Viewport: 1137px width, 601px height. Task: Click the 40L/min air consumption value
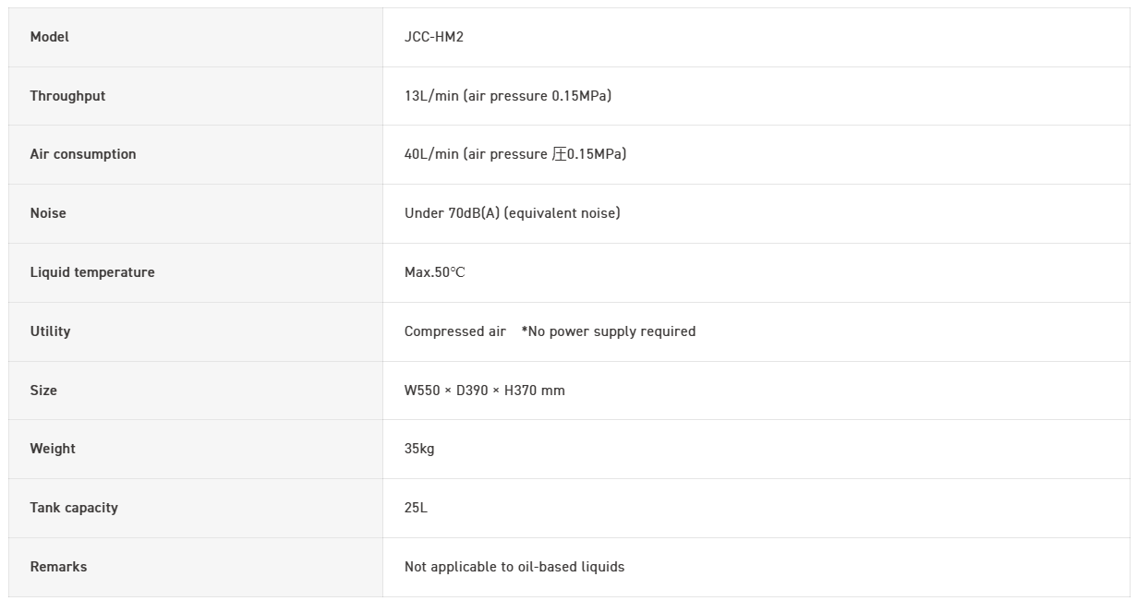pos(514,154)
